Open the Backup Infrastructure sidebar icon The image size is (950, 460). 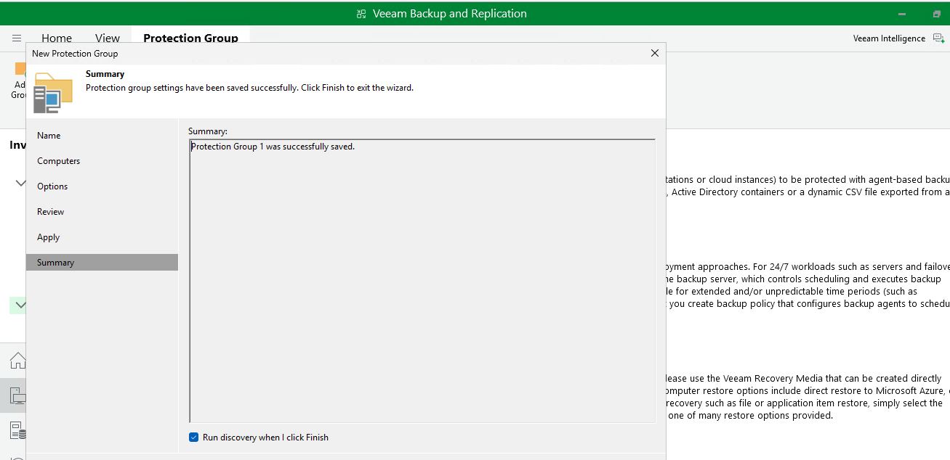[x=17, y=430]
